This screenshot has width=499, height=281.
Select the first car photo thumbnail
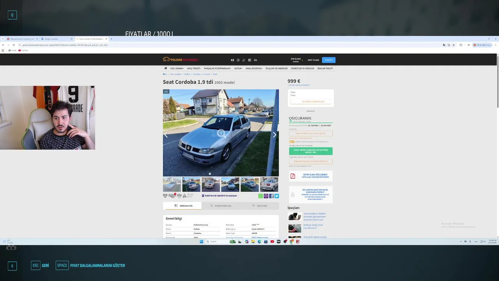pyautogui.click(x=172, y=185)
